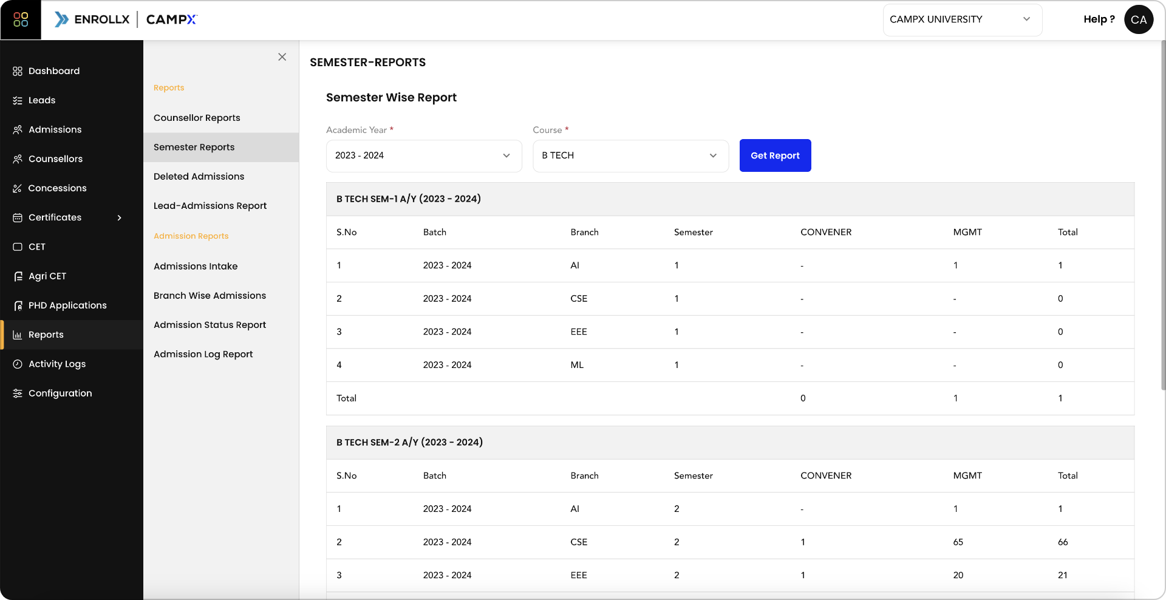Click the Concessions percent icon
The width and height of the screenshot is (1166, 600).
18,188
